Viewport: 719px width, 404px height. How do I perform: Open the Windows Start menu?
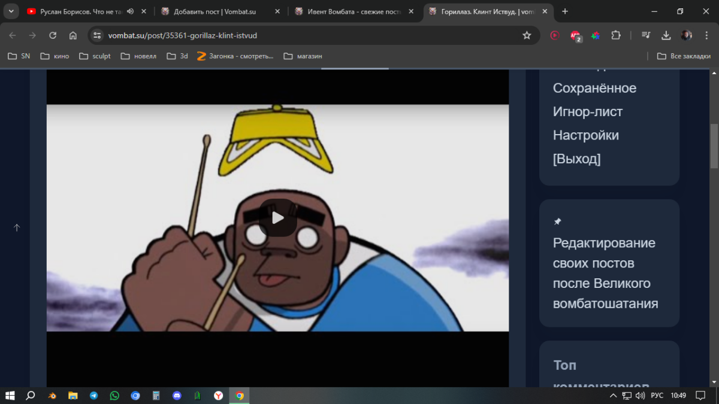coord(10,396)
